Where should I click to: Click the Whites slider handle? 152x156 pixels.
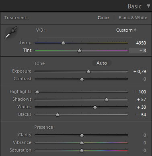95,107
